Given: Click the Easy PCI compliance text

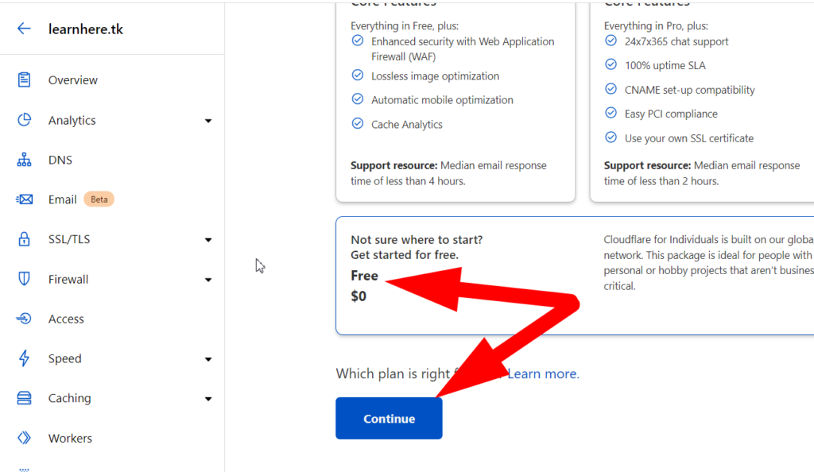Looking at the screenshot, I should pyautogui.click(x=671, y=114).
